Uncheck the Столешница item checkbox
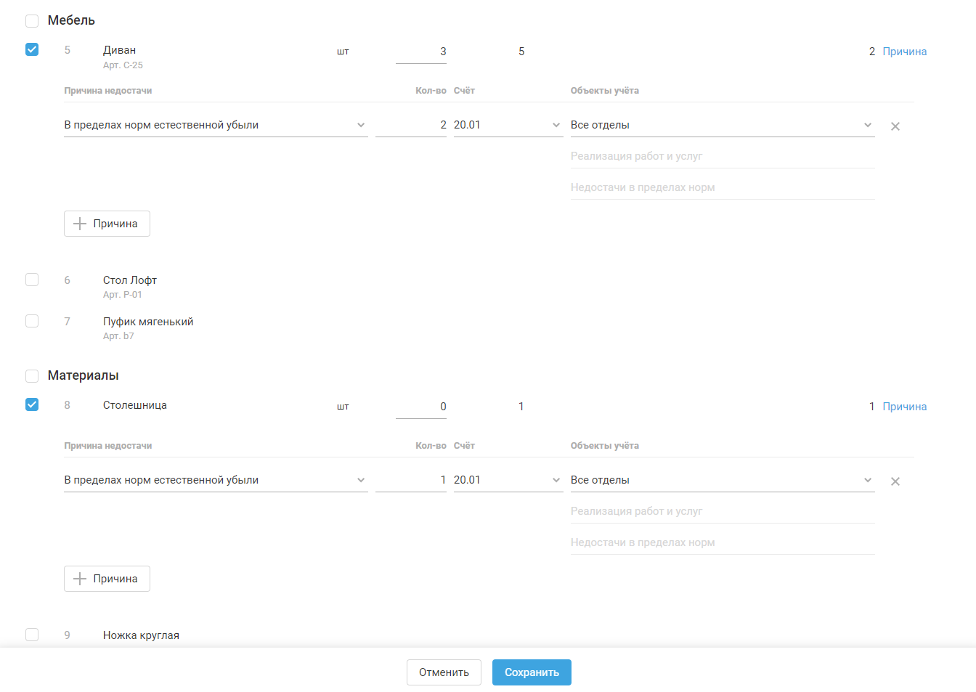The width and height of the screenshot is (976, 692). [x=32, y=404]
